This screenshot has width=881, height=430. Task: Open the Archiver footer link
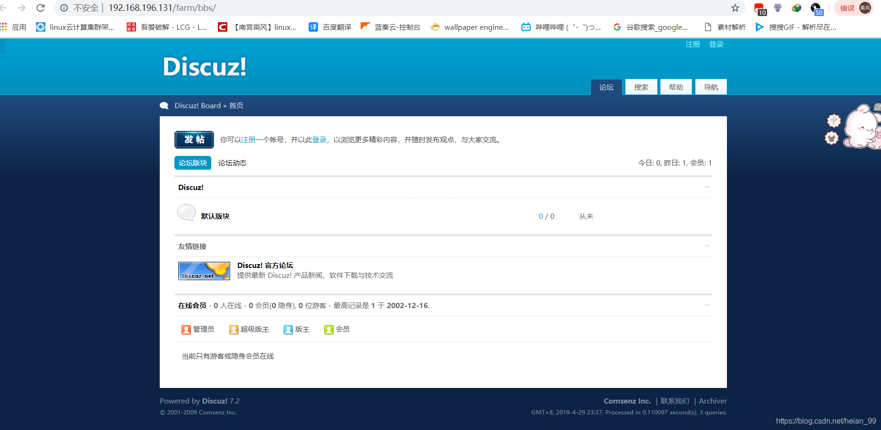(x=713, y=401)
